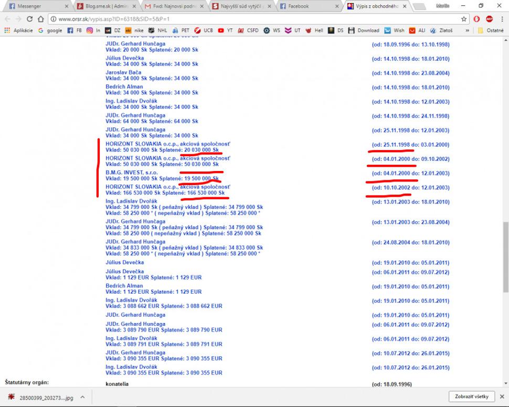
Task: Expand the Ostatné bookmarks folder
Action: (491, 30)
